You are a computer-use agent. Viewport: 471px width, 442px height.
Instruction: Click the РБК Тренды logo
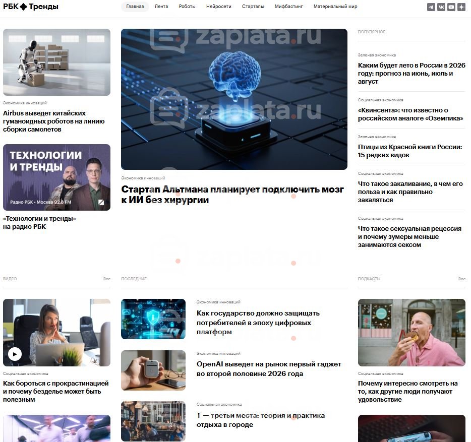31,7
